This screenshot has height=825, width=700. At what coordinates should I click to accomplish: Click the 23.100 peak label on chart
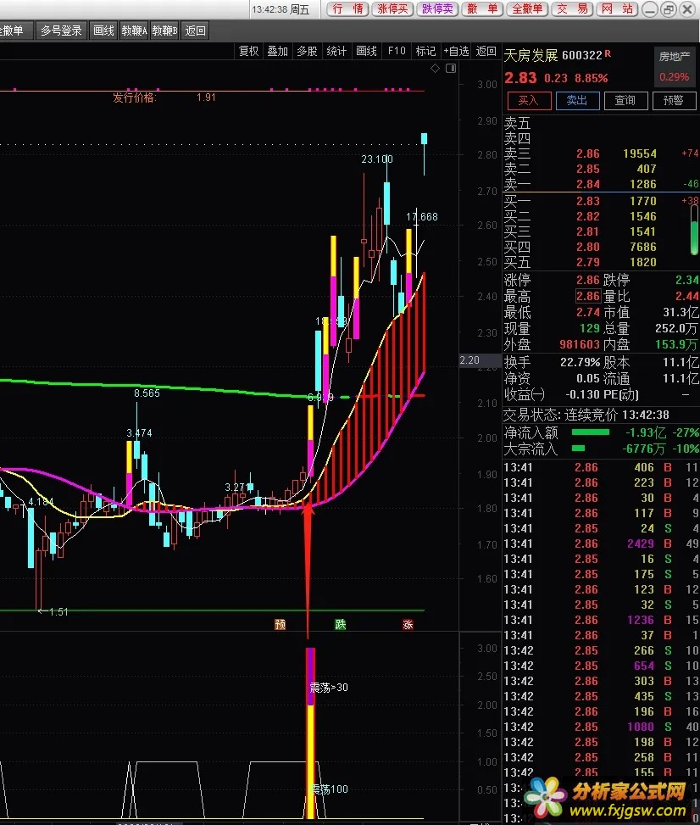pyautogui.click(x=377, y=159)
